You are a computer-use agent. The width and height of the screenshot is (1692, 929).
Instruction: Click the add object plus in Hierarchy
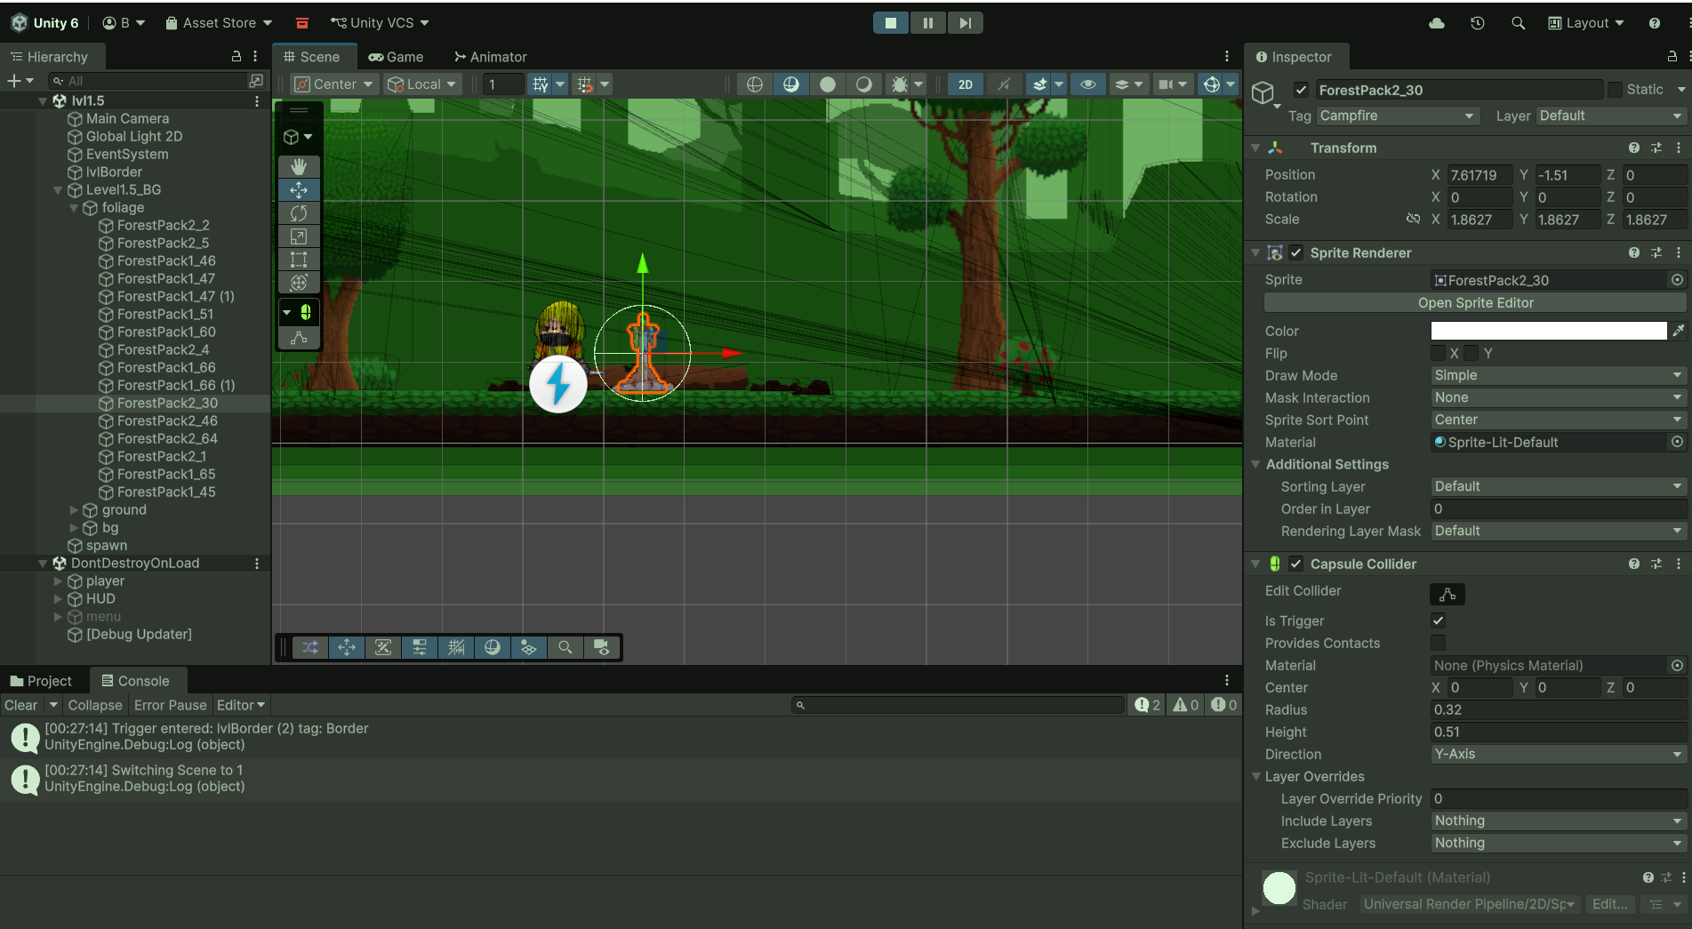(x=14, y=81)
